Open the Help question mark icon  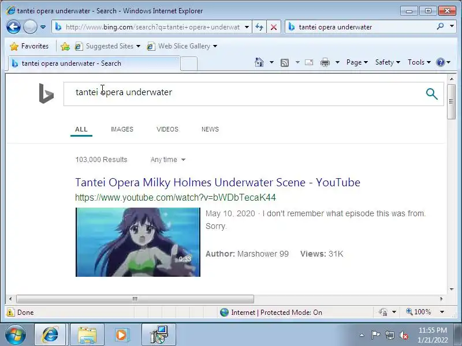[x=440, y=62]
